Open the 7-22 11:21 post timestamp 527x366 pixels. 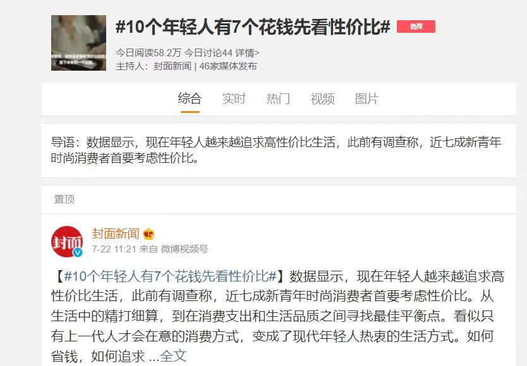point(114,249)
